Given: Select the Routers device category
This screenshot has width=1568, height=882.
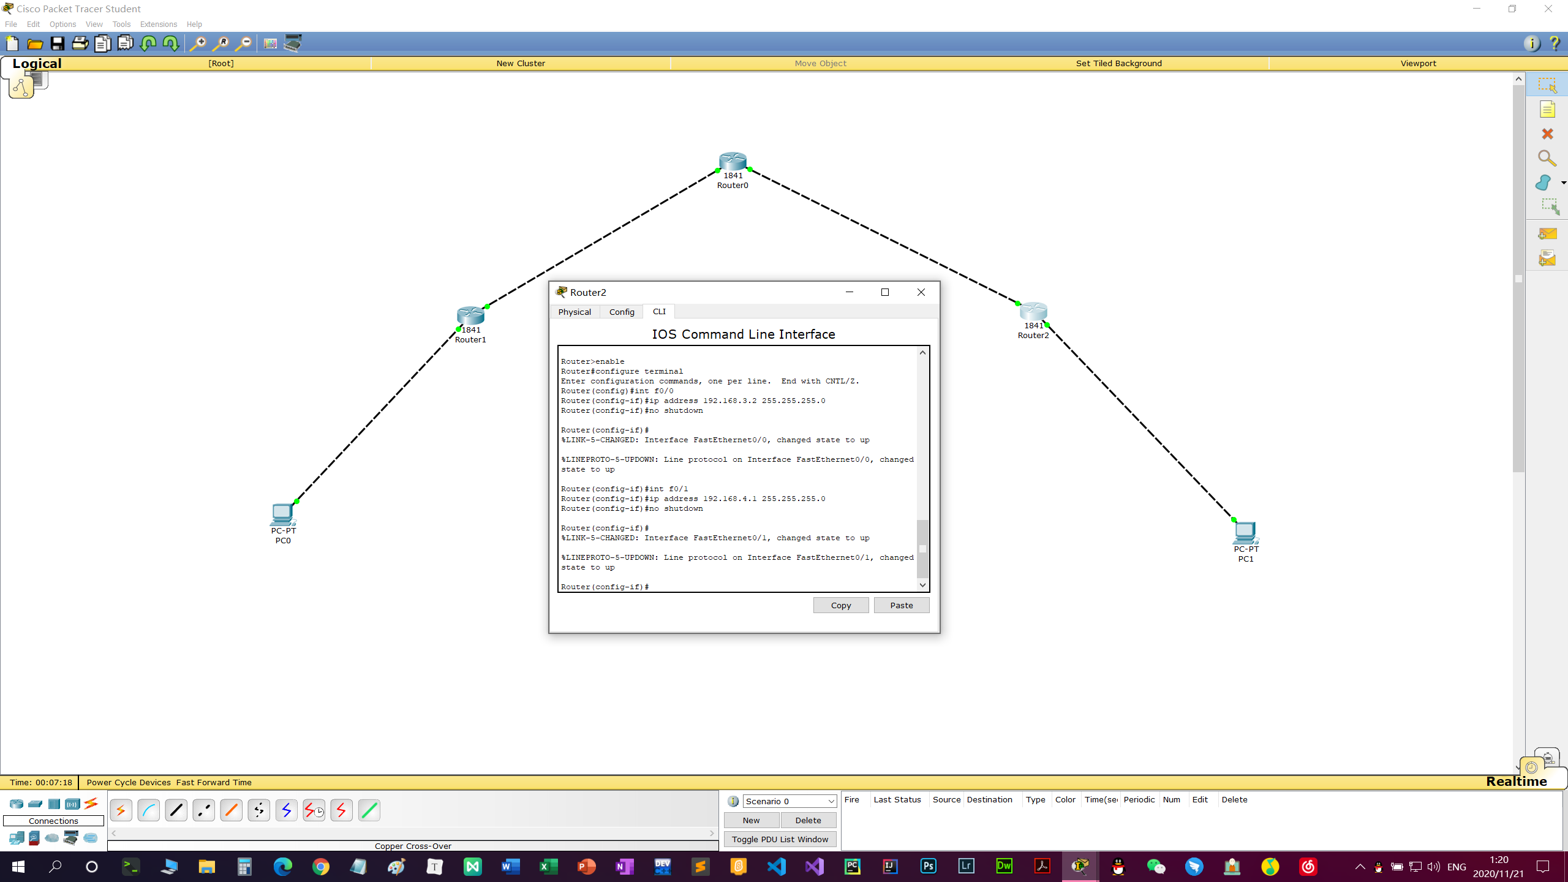Looking at the screenshot, I should point(17,804).
